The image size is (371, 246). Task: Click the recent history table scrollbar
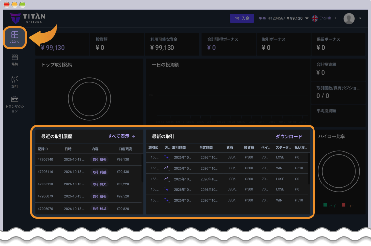click(142, 168)
